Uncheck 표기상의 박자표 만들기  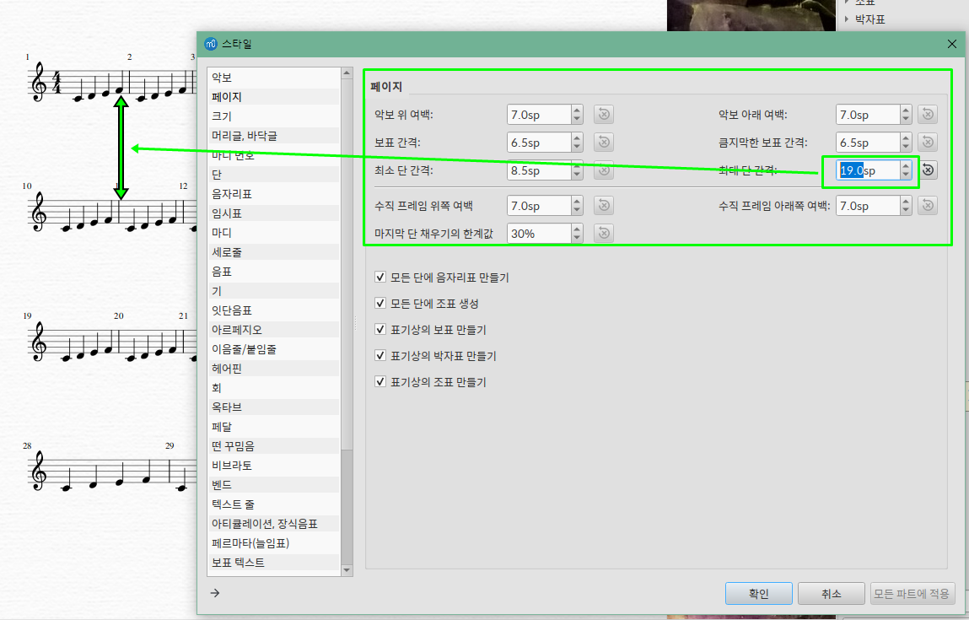point(380,355)
